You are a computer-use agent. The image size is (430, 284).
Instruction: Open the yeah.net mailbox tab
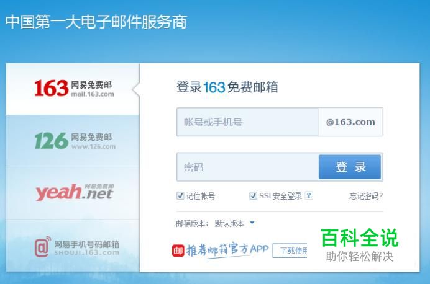tap(73, 193)
